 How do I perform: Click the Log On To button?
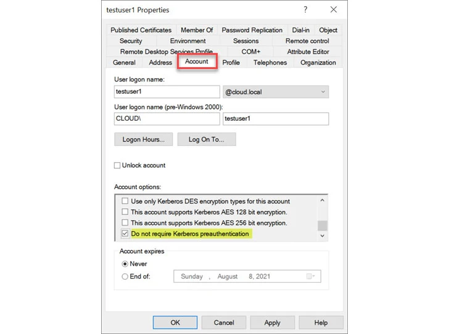tap(206, 139)
